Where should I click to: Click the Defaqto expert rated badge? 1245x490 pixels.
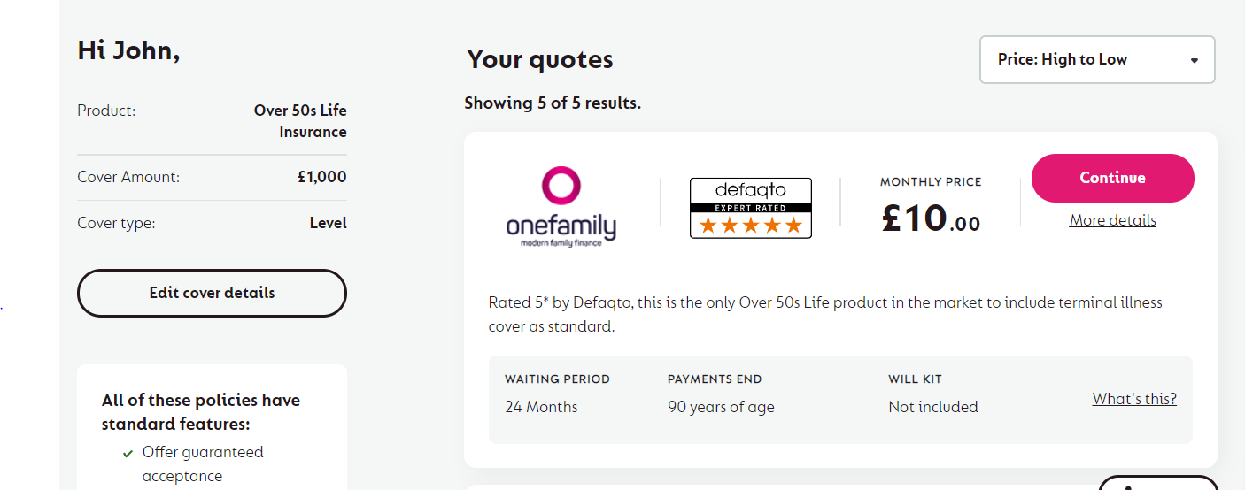[751, 208]
